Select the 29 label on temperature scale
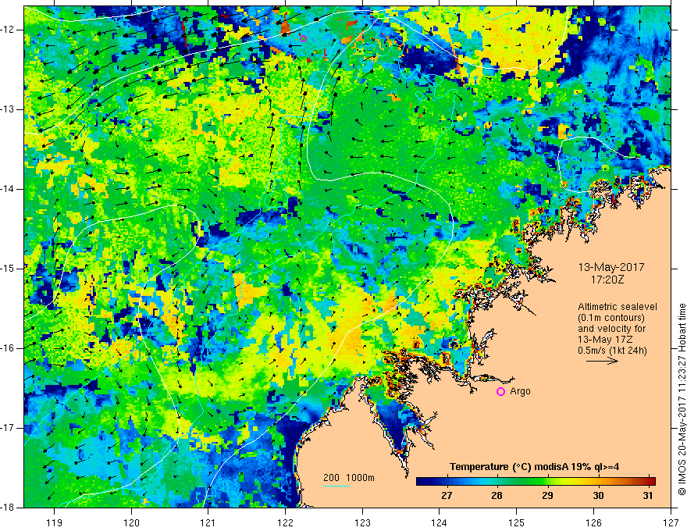The width and height of the screenshot is (687, 531). [x=547, y=496]
